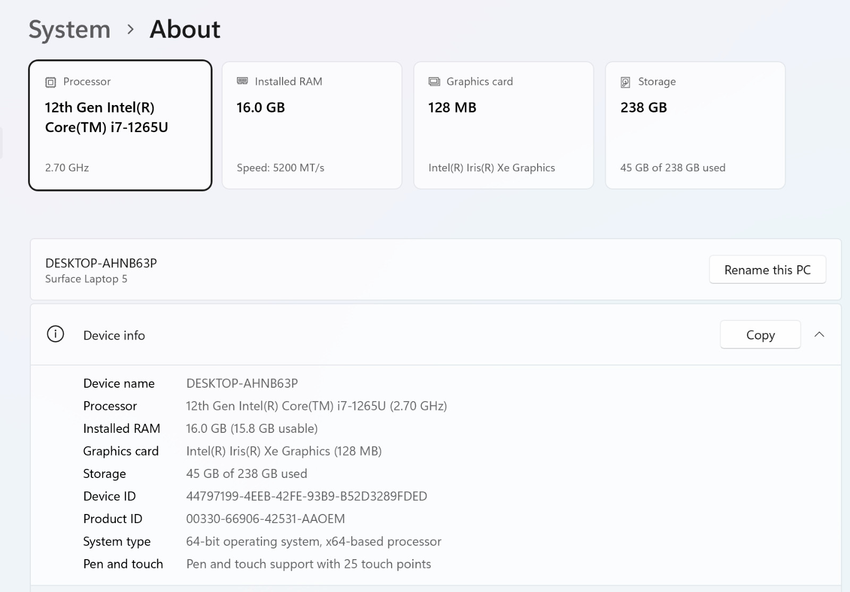Select the Installed RAM 16.0 GB card
The height and width of the screenshot is (592, 850).
point(312,125)
